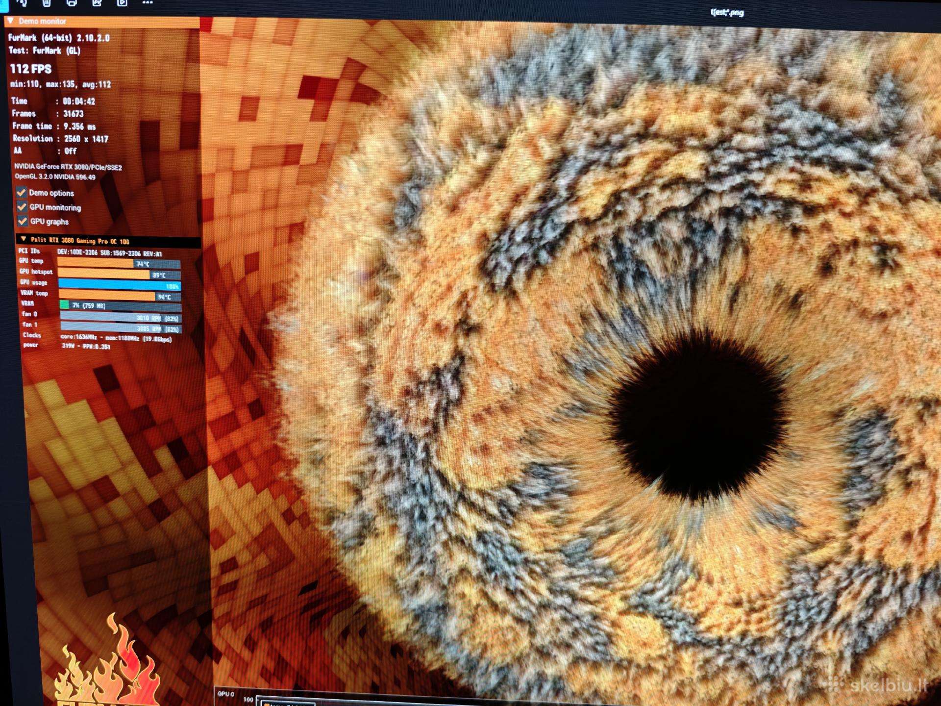Screen dimensions: 941x706
Task: Click the Clocks core:1636MHz value
Action: pos(116,338)
